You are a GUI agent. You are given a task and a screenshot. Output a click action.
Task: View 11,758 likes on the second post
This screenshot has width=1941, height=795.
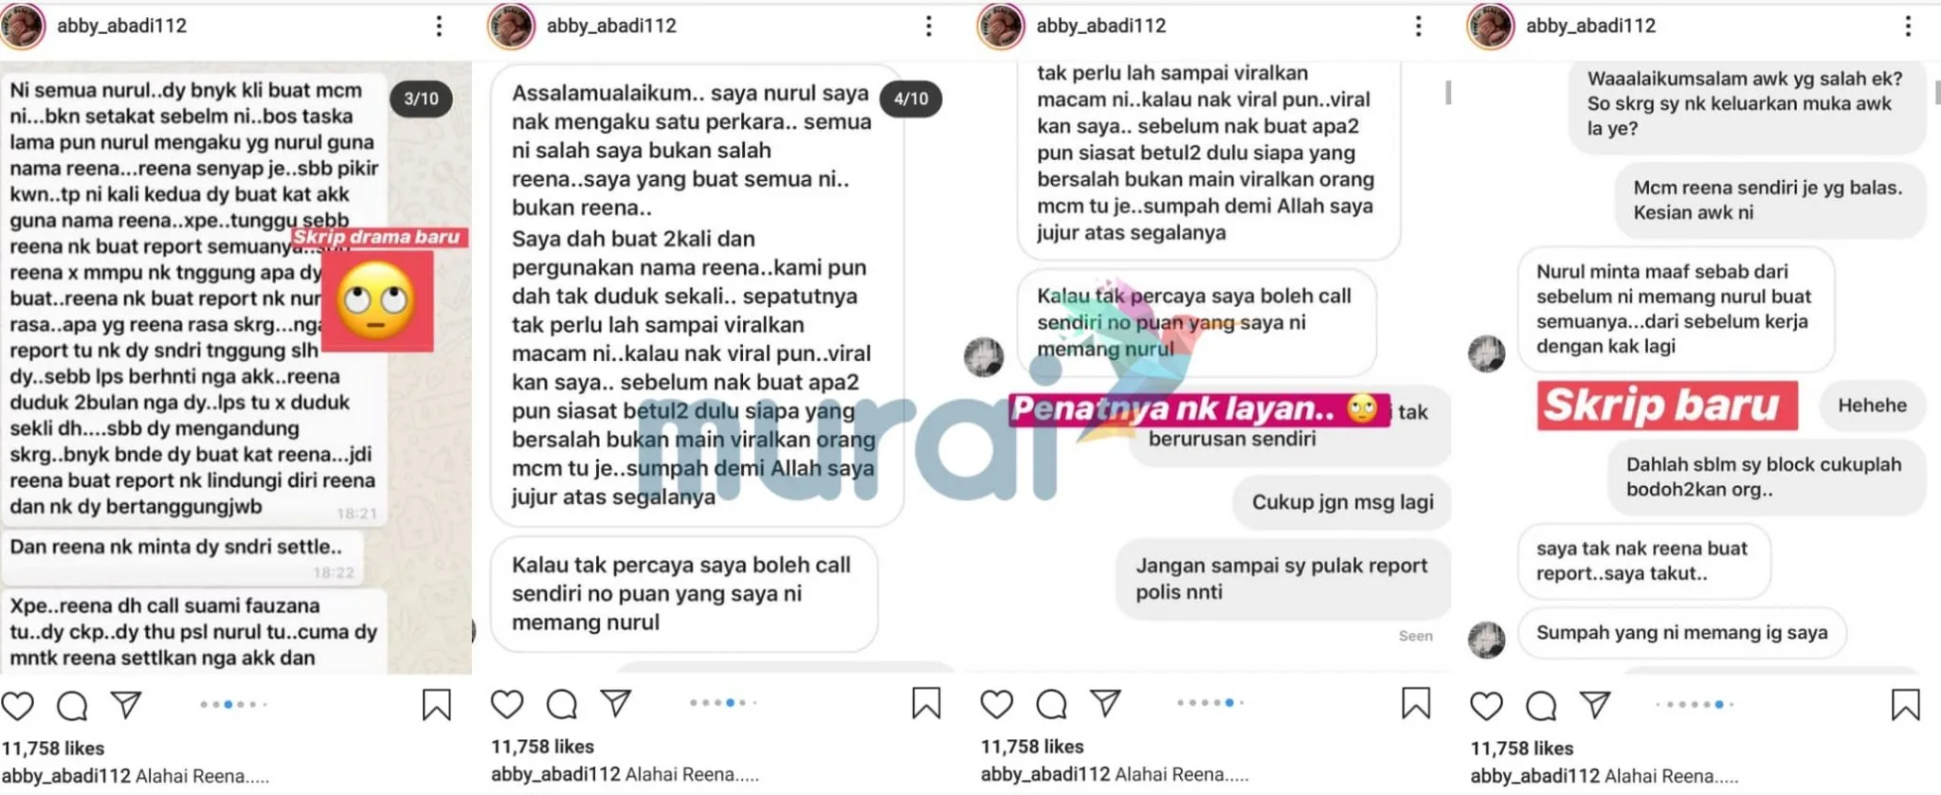(x=542, y=747)
